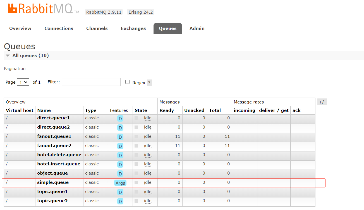Click the +/- column options button
Screen dimensions: 364x210
point(322,102)
